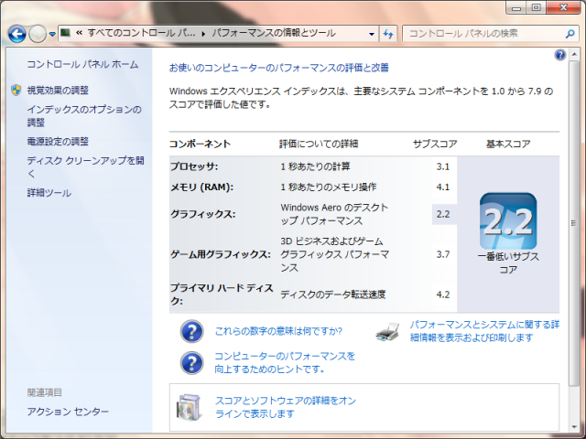Image resolution: width=586 pixels, height=439 pixels.
Task: Select パフォーマンスの情報とツール breadcrumb
Action: [274, 33]
